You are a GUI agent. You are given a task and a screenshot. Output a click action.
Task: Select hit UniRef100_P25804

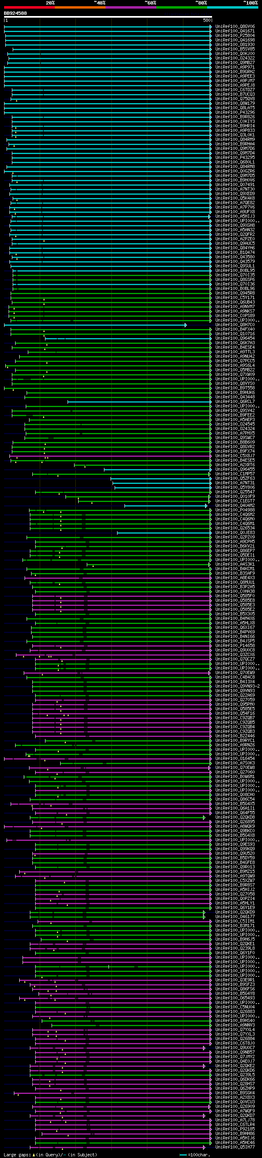tap(235, 35)
